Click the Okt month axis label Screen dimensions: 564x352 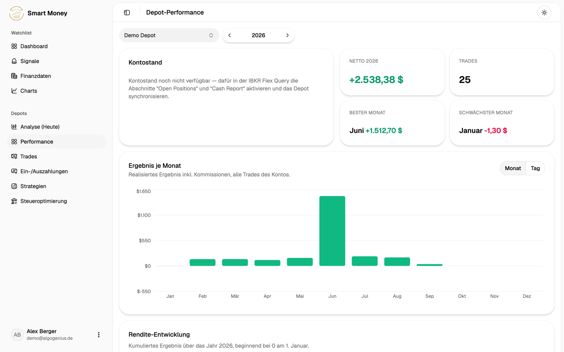point(462,296)
